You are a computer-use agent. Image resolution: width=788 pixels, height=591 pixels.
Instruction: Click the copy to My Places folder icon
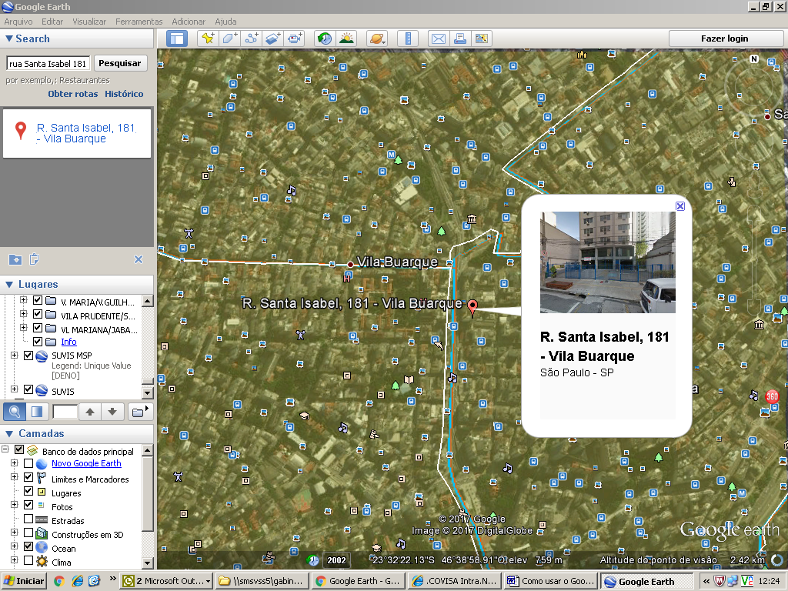click(x=15, y=259)
